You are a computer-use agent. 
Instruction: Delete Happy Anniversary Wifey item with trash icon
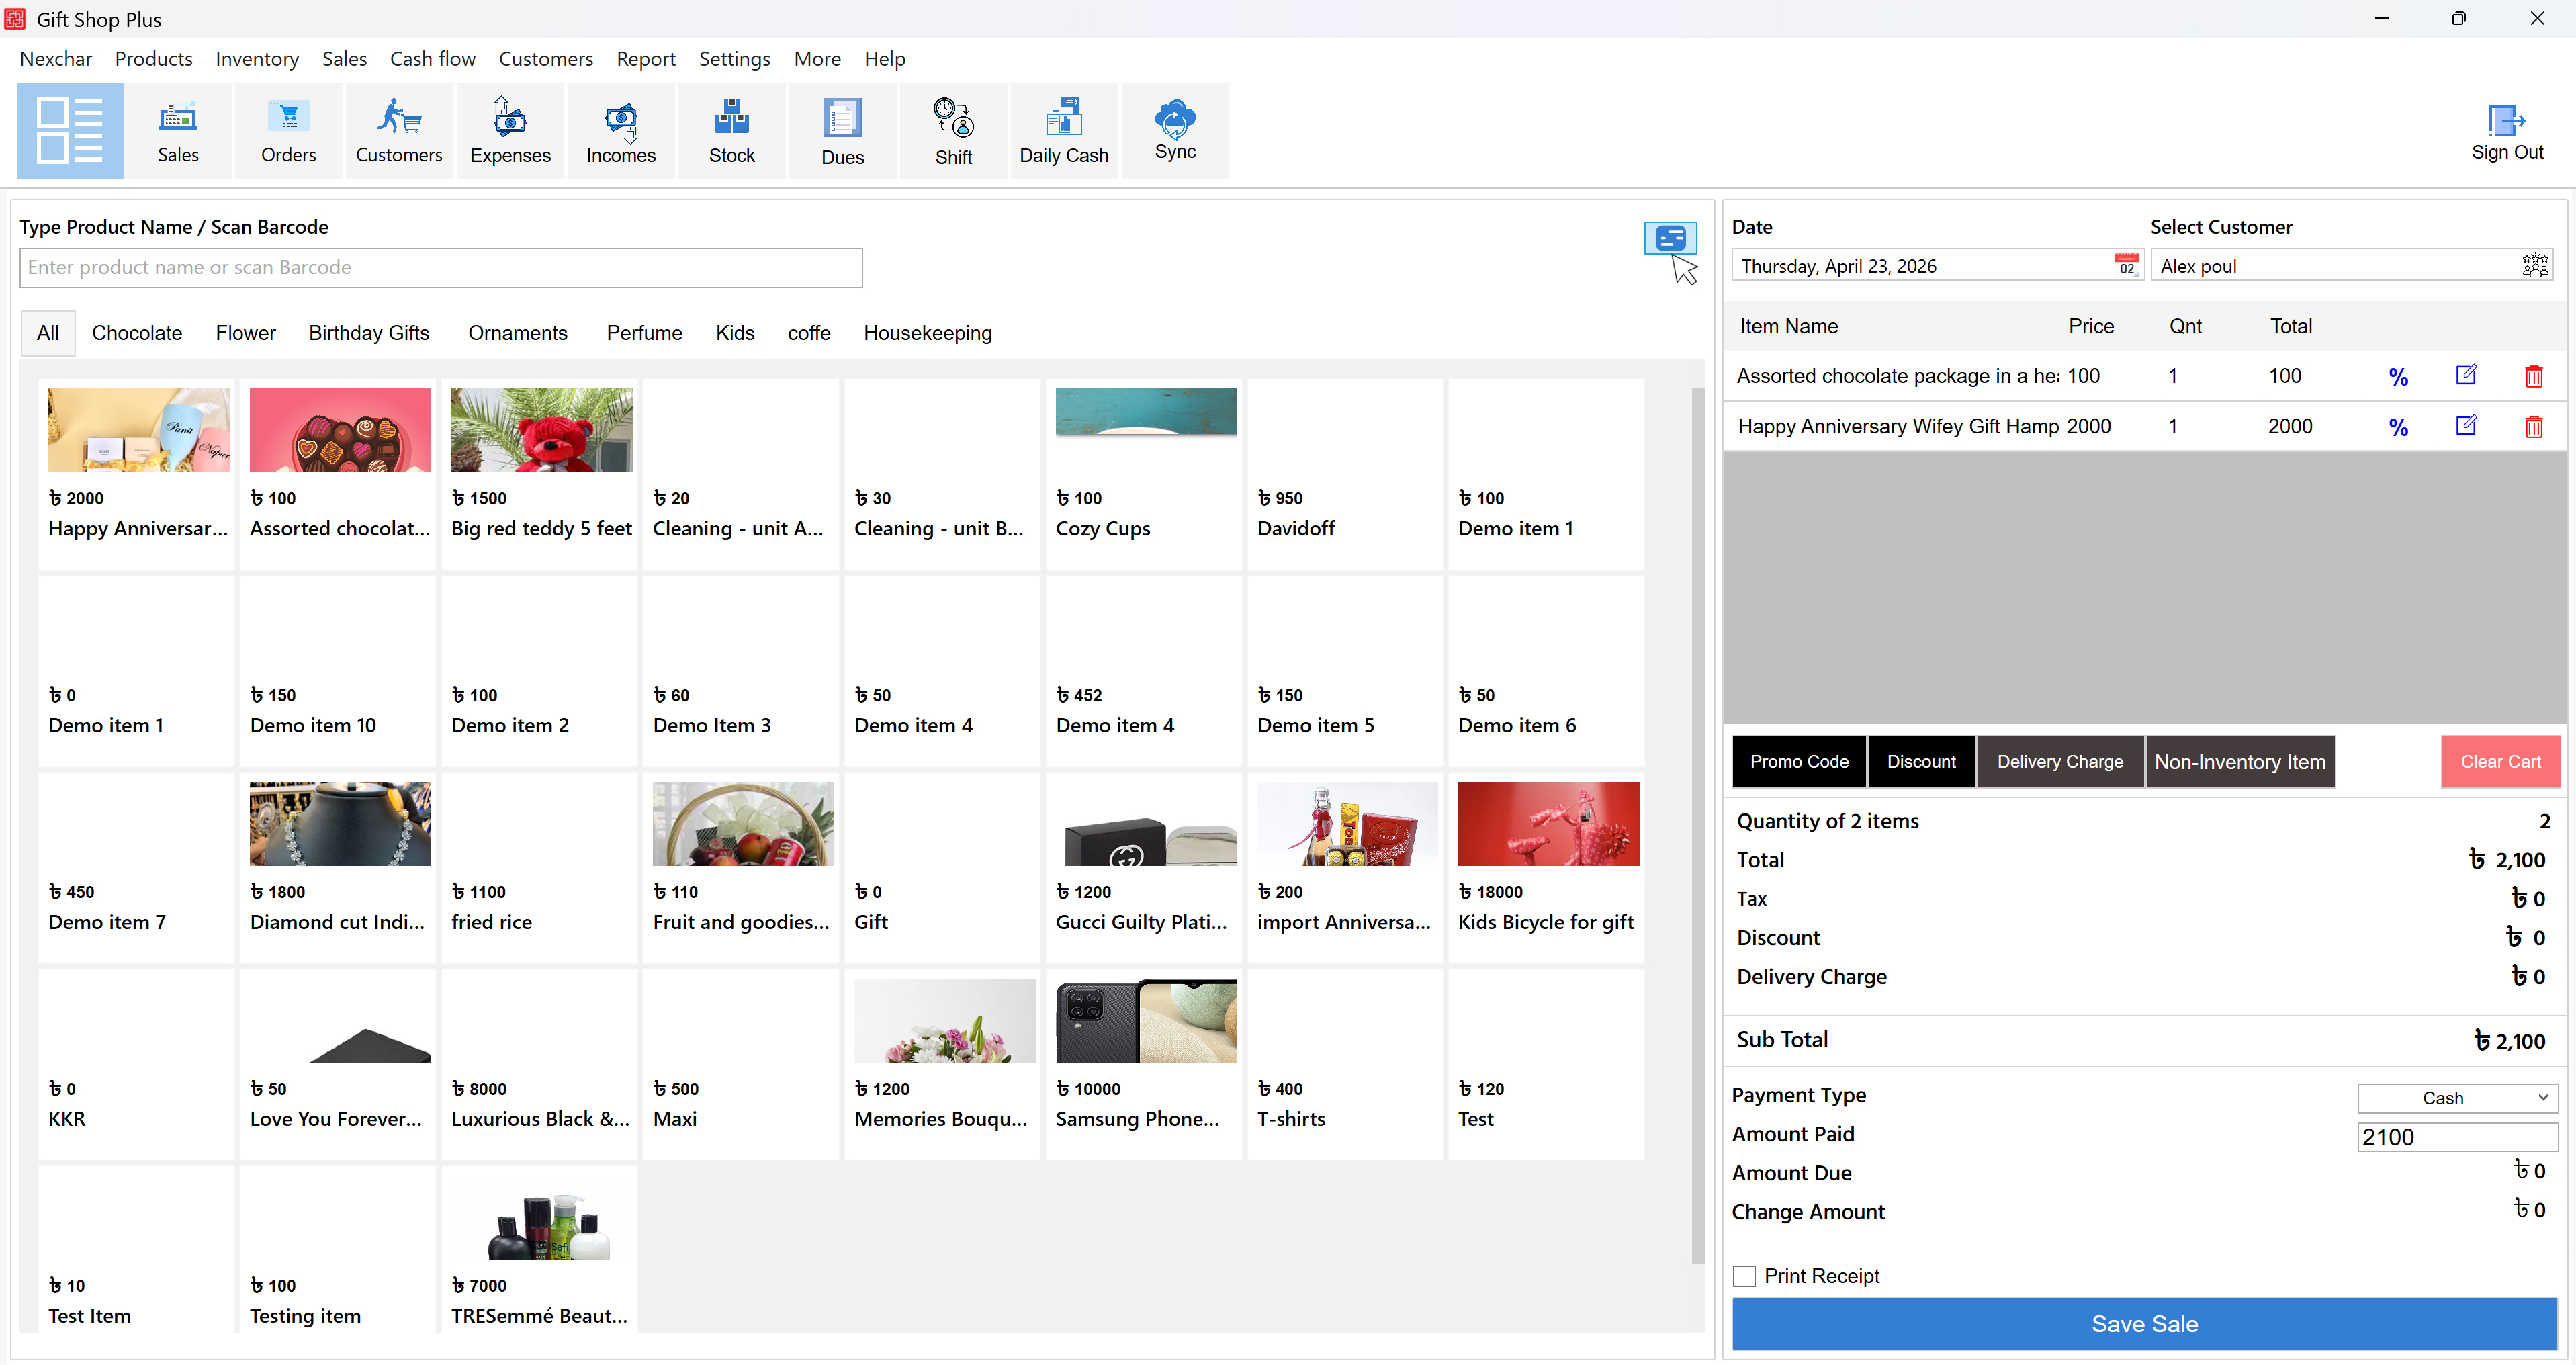point(2533,426)
